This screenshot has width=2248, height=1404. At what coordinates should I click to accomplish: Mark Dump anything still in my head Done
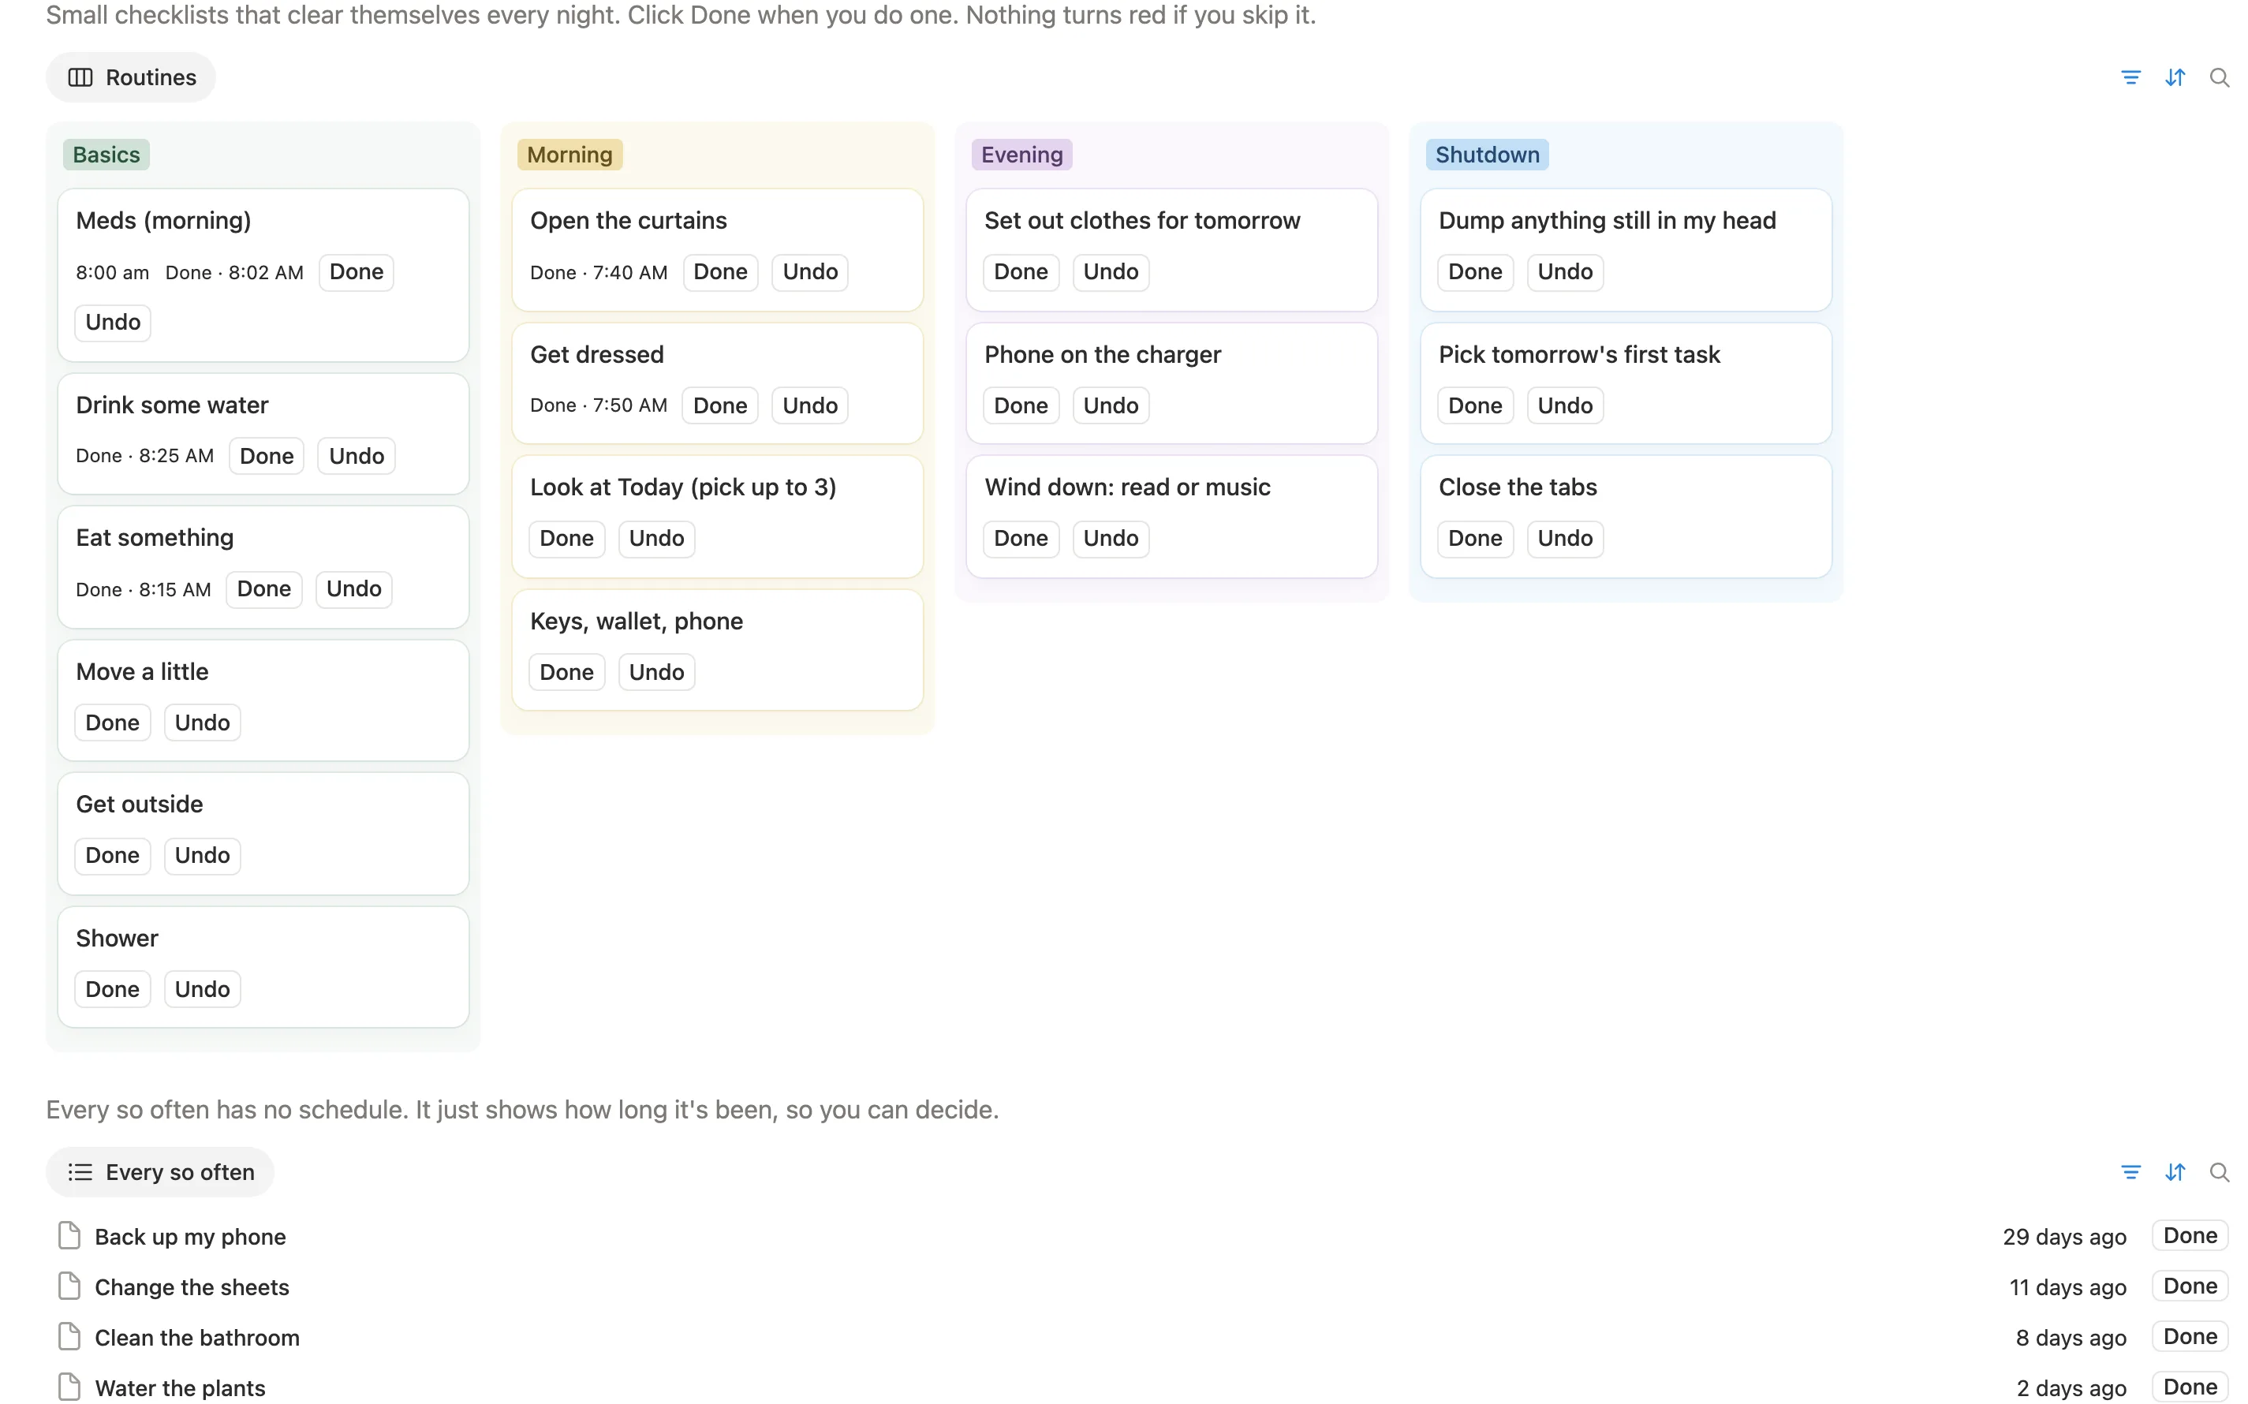pyautogui.click(x=1474, y=272)
